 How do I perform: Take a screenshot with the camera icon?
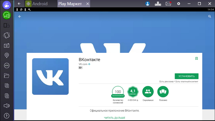coord(6,45)
